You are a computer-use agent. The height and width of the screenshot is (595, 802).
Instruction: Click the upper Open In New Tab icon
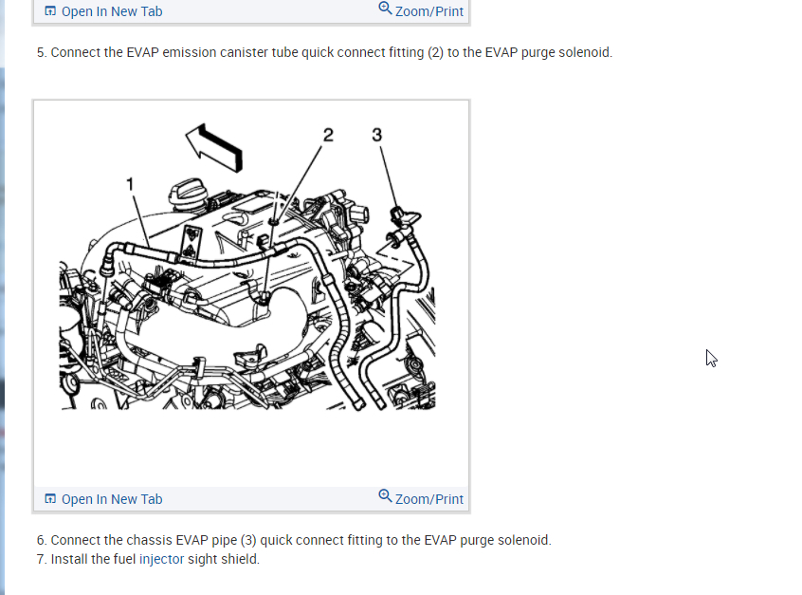(50, 10)
